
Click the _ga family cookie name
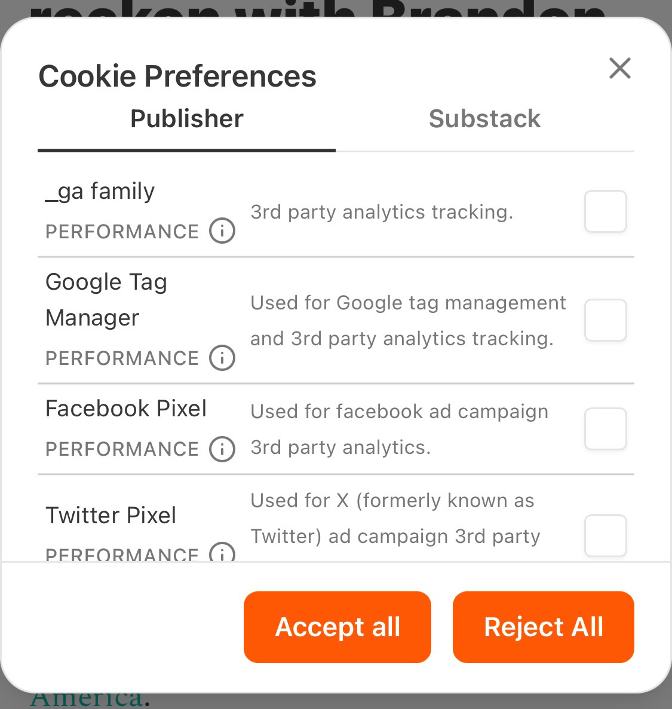point(100,192)
